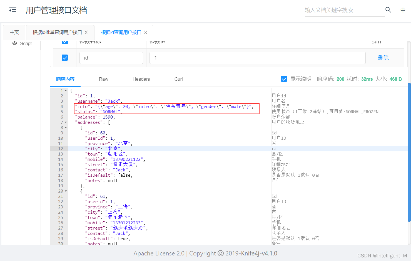Click the 32ms elapsed time value
Viewport: 411px width, 261px height.
pos(367,79)
